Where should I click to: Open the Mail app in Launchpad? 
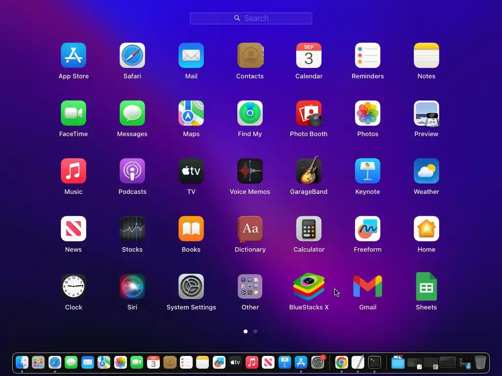pyautogui.click(x=191, y=55)
